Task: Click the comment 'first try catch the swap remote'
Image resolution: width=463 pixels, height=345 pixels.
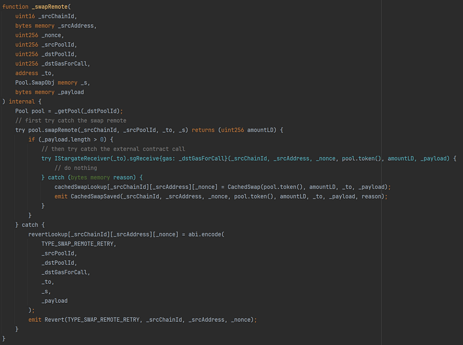Action: [x=71, y=121]
